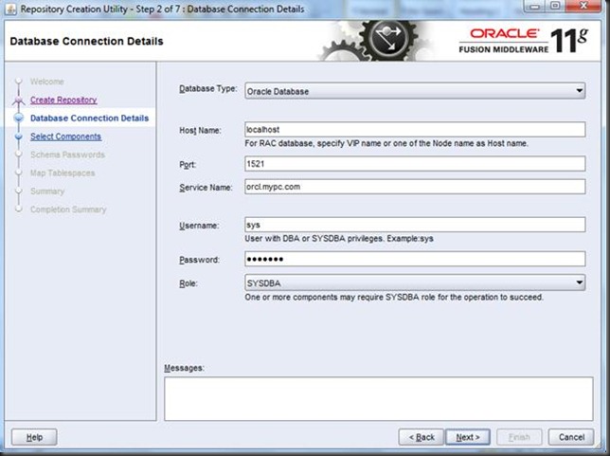The width and height of the screenshot is (610, 456).
Task: Click the Username field containing sys
Action: [415, 225]
